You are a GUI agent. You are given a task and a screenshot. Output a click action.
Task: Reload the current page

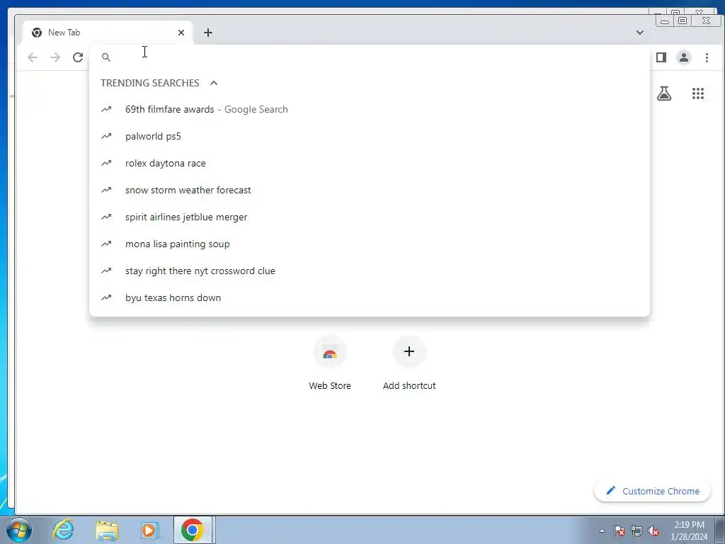click(x=78, y=57)
